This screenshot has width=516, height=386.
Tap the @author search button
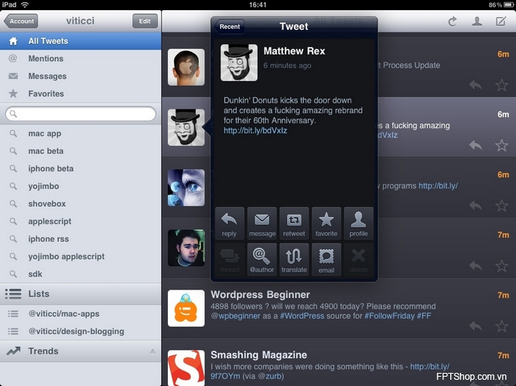click(x=262, y=259)
